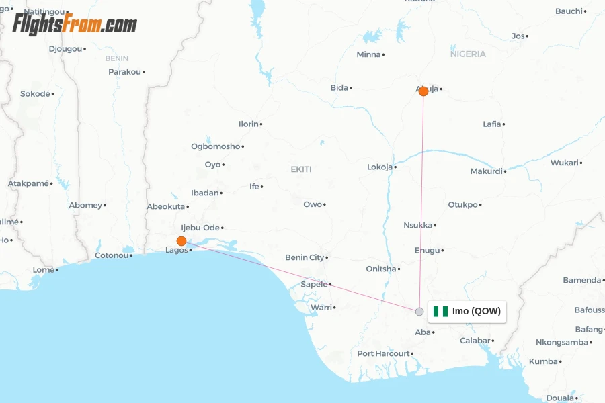
Task: Click the Calabar city label
Action: [x=475, y=341]
